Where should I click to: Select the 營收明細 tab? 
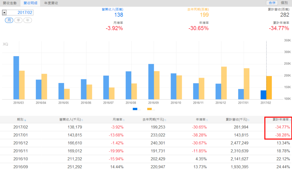coord(30,3)
